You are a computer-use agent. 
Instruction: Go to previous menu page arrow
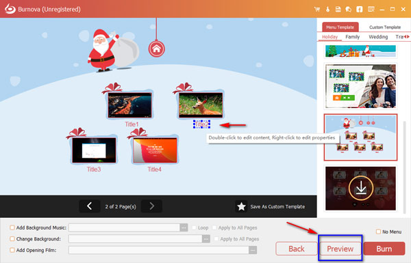coord(89,206)
